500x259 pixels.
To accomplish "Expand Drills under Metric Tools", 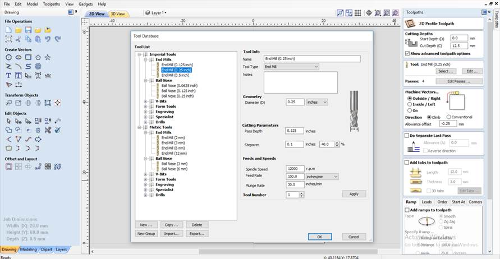I will coord(145,195).
